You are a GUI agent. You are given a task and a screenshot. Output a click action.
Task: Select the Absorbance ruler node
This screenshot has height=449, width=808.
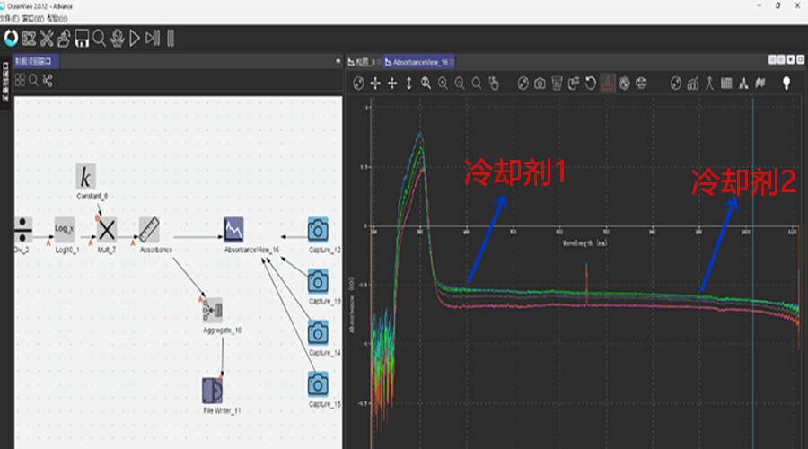tap(149, 228)
